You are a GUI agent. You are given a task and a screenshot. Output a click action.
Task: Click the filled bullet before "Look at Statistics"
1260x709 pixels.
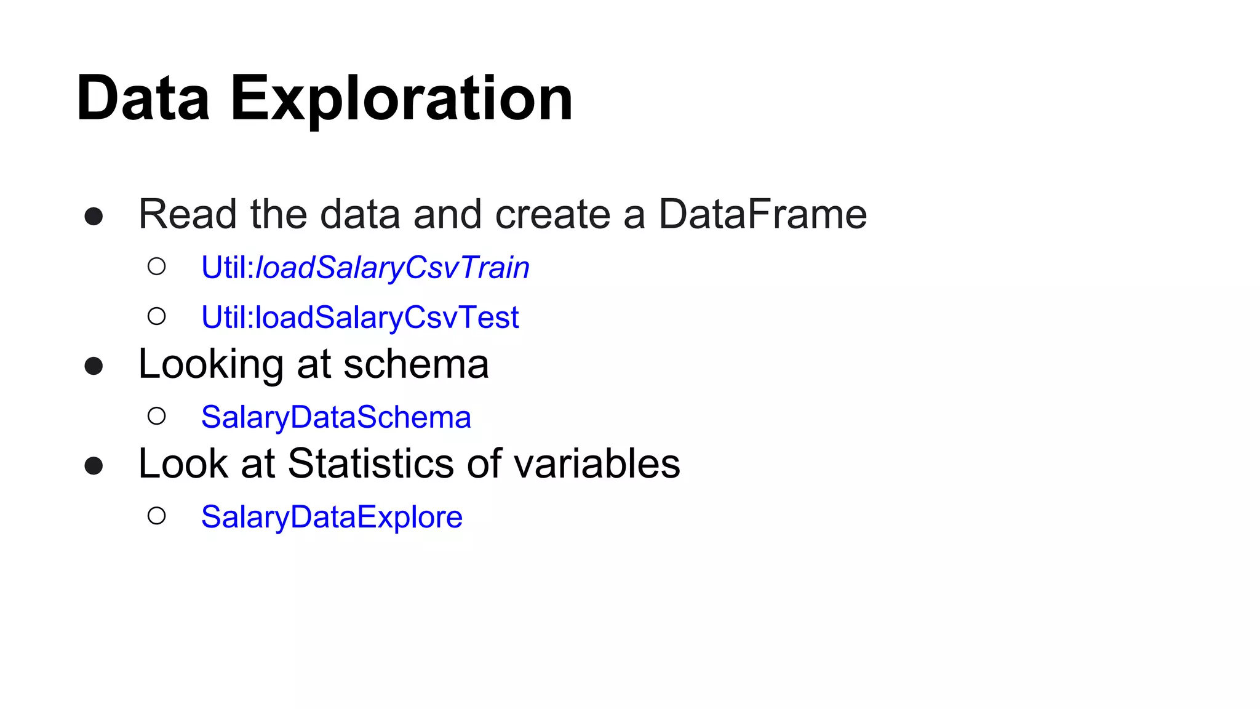(94, 466)
